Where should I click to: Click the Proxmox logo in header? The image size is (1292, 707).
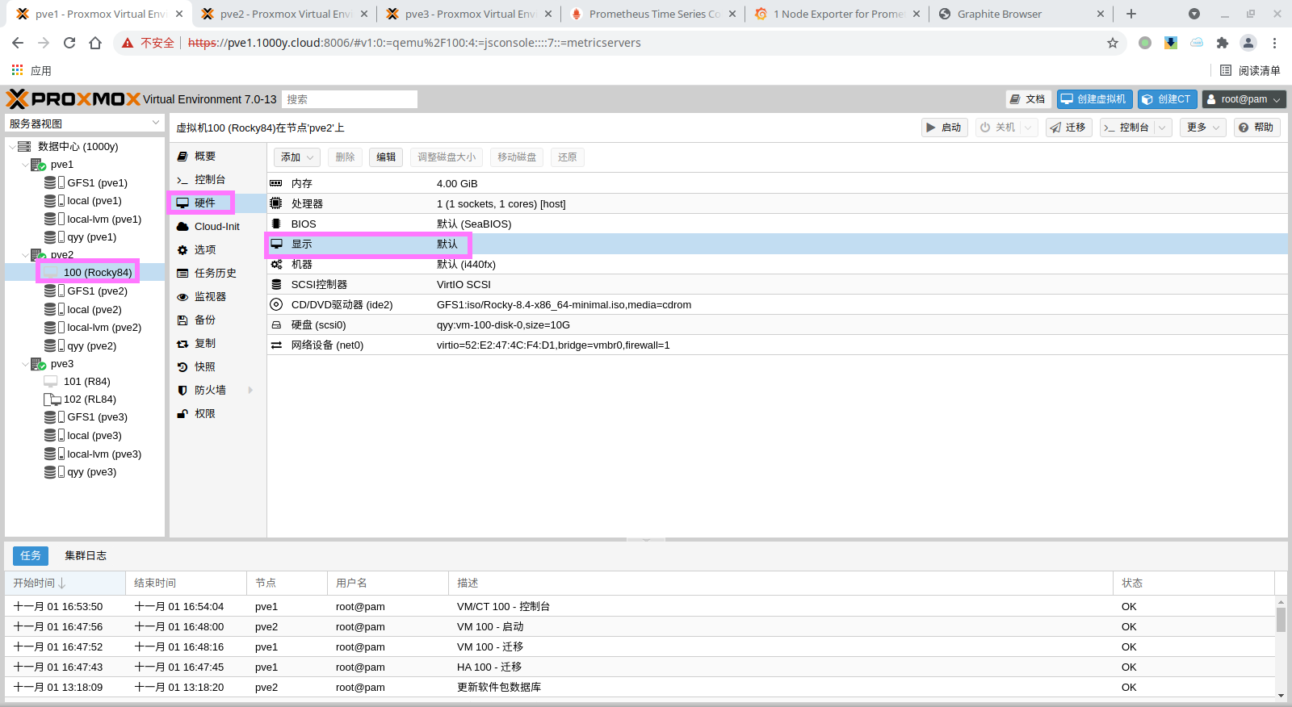pyautogui.click(x=73, y=99)
